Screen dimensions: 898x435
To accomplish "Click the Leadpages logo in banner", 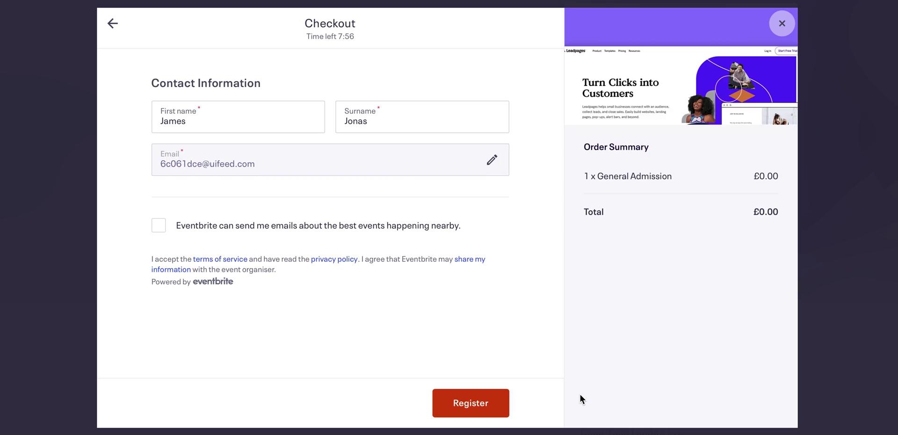I will tap(575, 51).
